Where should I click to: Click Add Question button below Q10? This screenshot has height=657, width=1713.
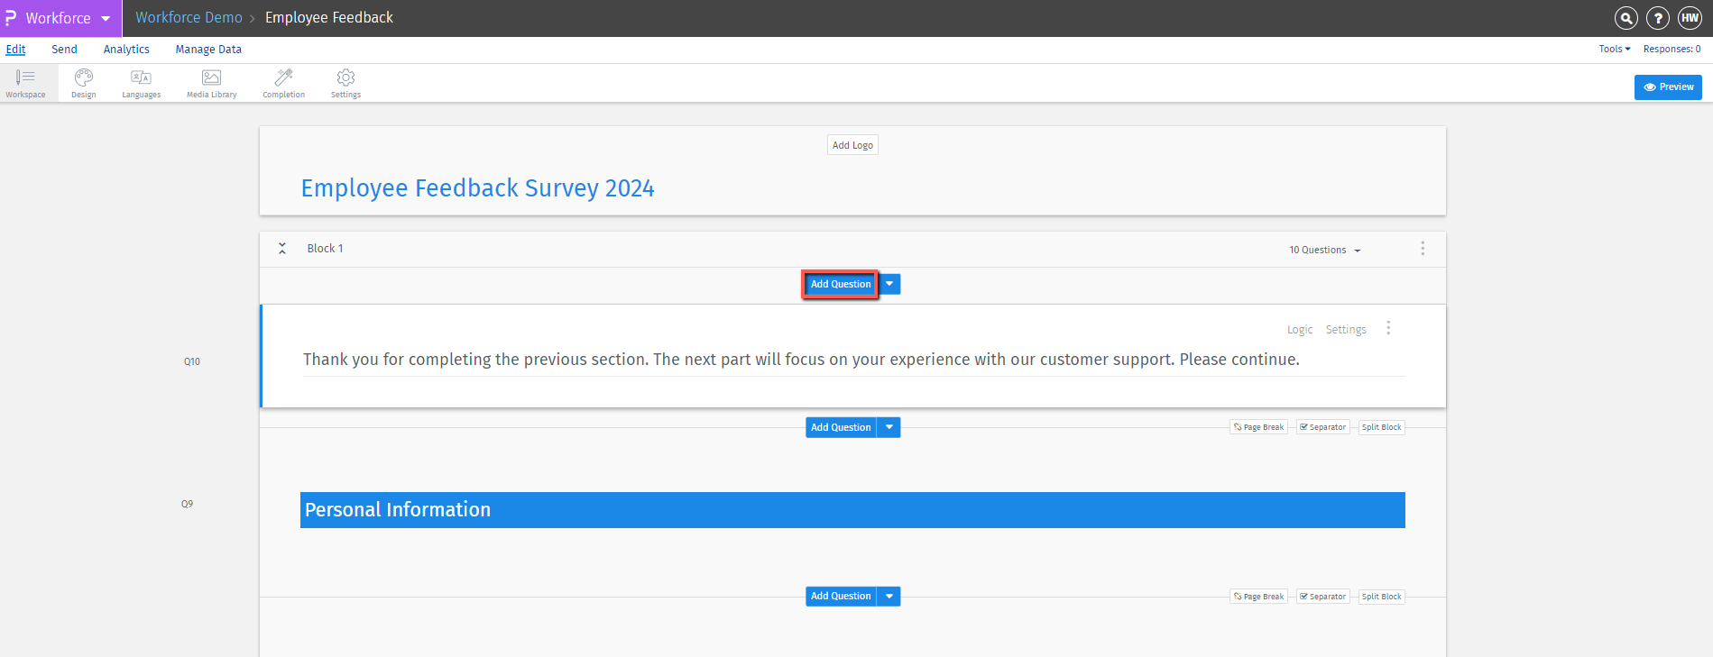841,427
